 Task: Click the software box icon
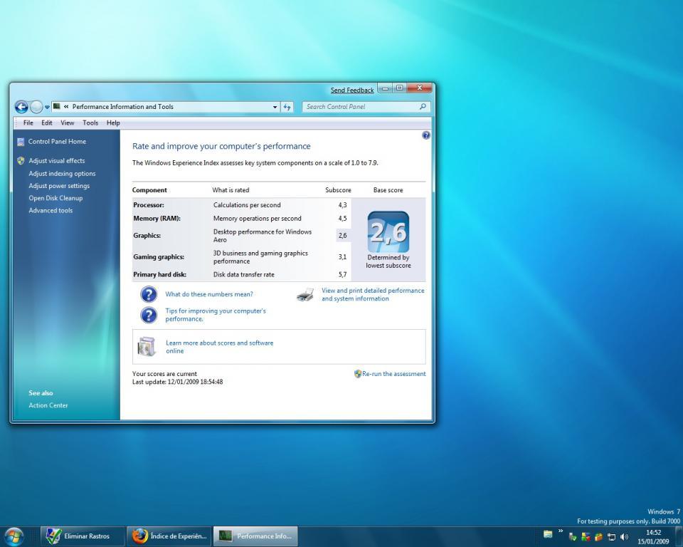coord(147,347)
